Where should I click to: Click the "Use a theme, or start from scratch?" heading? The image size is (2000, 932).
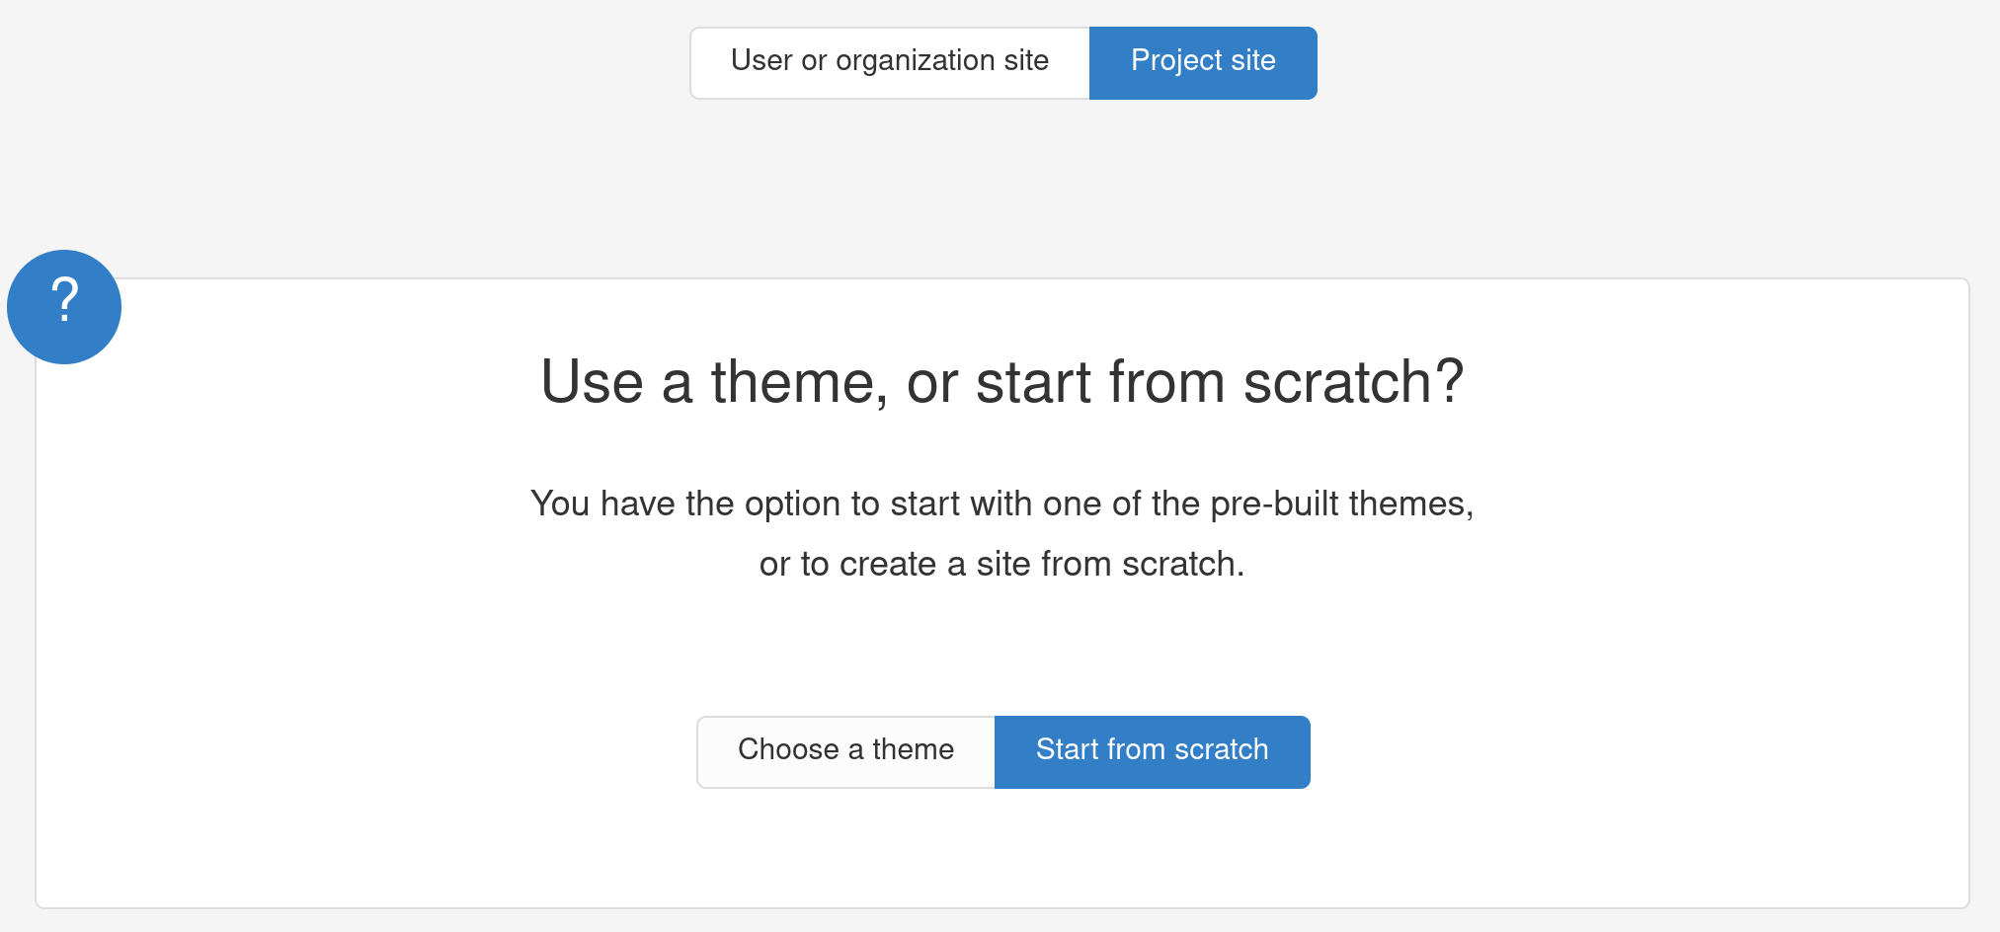(x=1001, y=382)
